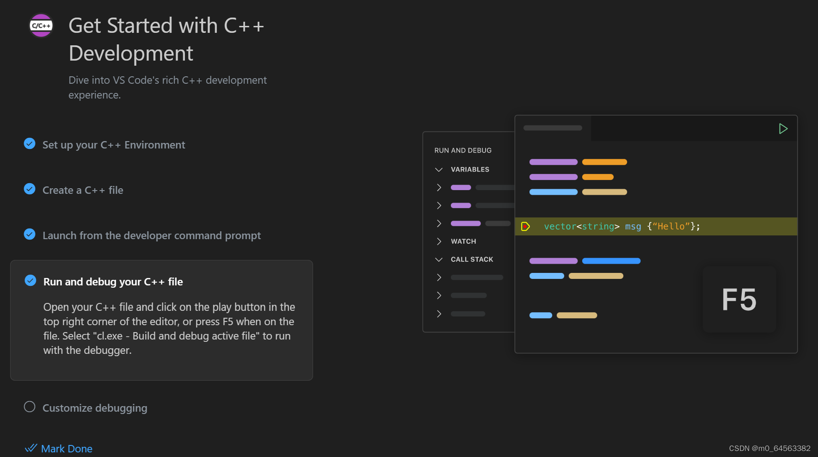Open the Create a C++ file step
Image resolution: width=818 pixels, height=457 pixels.
(x=83, y=190)
